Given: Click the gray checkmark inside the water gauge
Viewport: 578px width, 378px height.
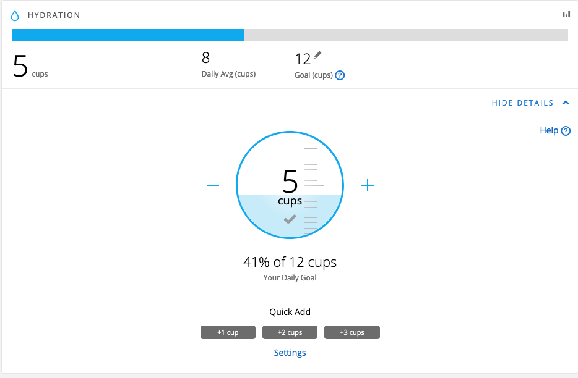Looking at the screenshot, I should coord(290,219).
